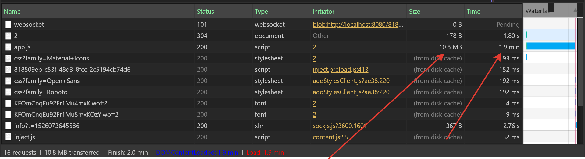Select the css?family=Material+Icons request
Viewport: 585px width, 159px height.
52,58
